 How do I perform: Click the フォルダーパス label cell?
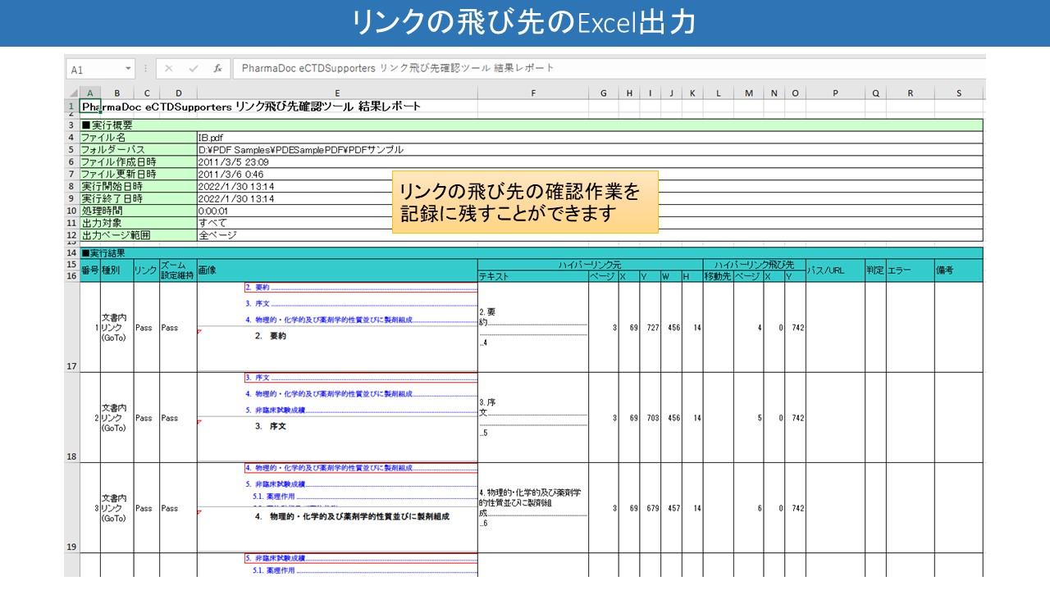click(138, 150)
